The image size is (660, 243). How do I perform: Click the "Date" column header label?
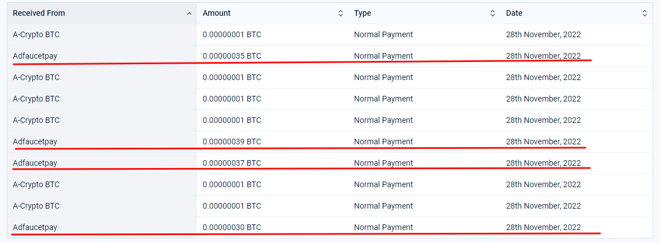click(x=514, y=13)
